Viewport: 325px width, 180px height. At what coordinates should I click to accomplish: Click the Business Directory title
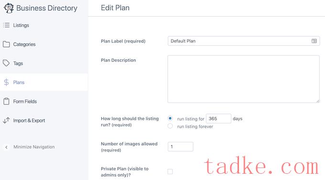[47, 8]
